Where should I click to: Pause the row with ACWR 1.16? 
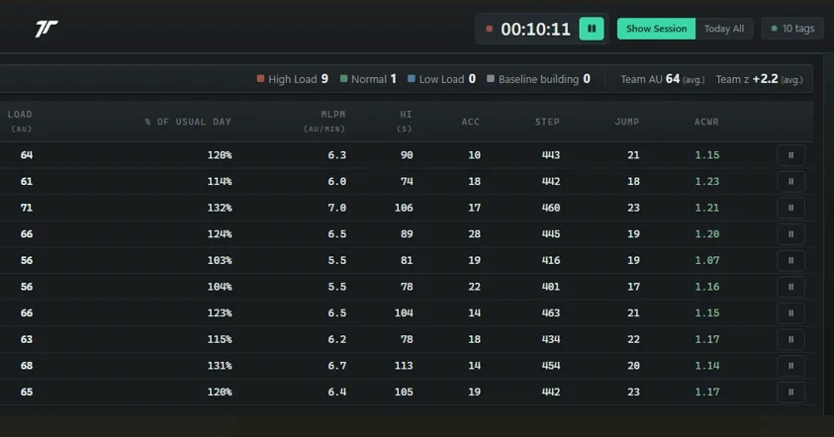tap(790, 287)
